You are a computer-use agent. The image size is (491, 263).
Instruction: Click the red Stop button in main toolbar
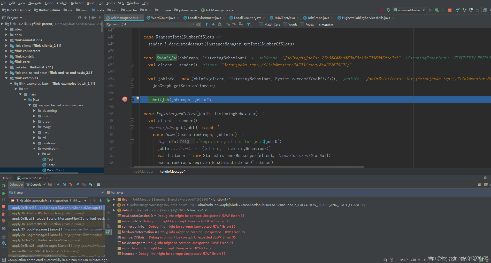point(450,10)
